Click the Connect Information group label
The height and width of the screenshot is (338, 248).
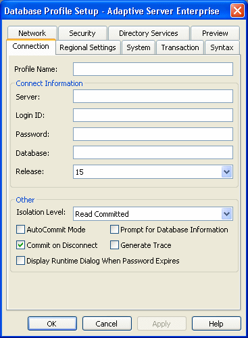(49, 83)
